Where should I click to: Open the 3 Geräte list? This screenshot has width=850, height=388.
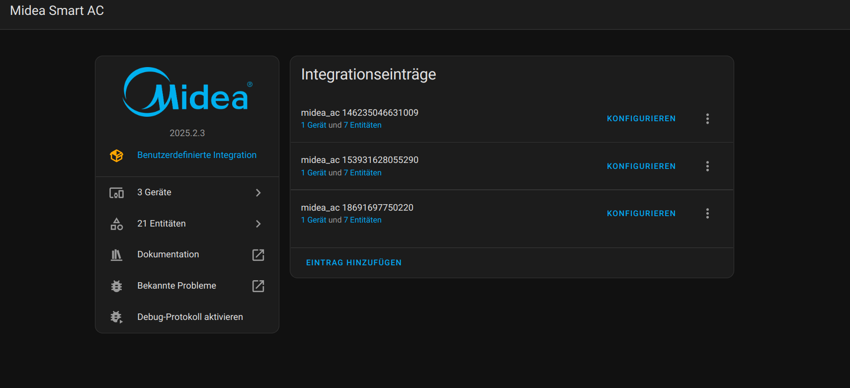[187, 192]
